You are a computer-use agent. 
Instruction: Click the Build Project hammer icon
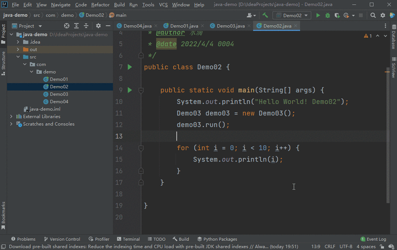coord(265,15)
